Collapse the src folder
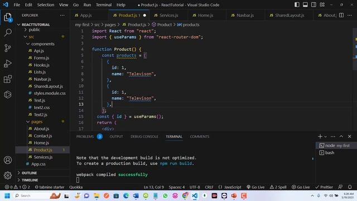 [31, 37]
